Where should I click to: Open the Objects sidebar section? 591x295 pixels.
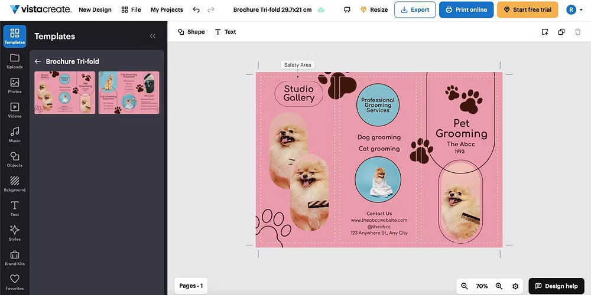15,159
